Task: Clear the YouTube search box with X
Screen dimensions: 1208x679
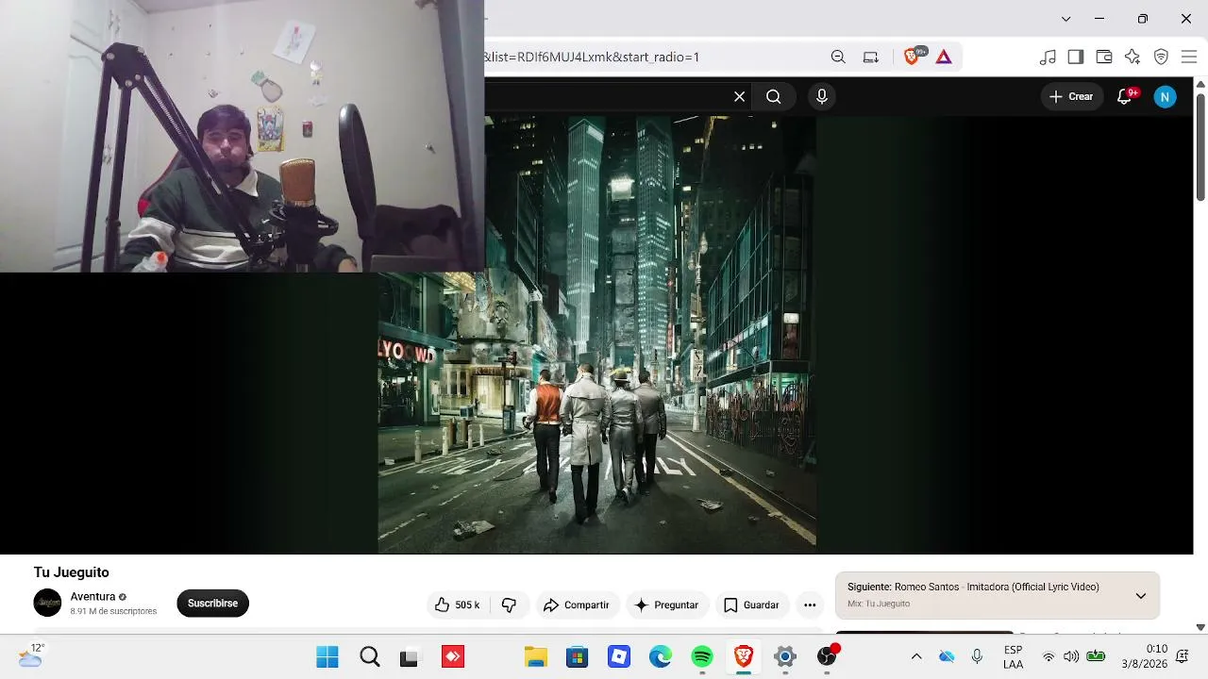Action: tap(740, 96)
